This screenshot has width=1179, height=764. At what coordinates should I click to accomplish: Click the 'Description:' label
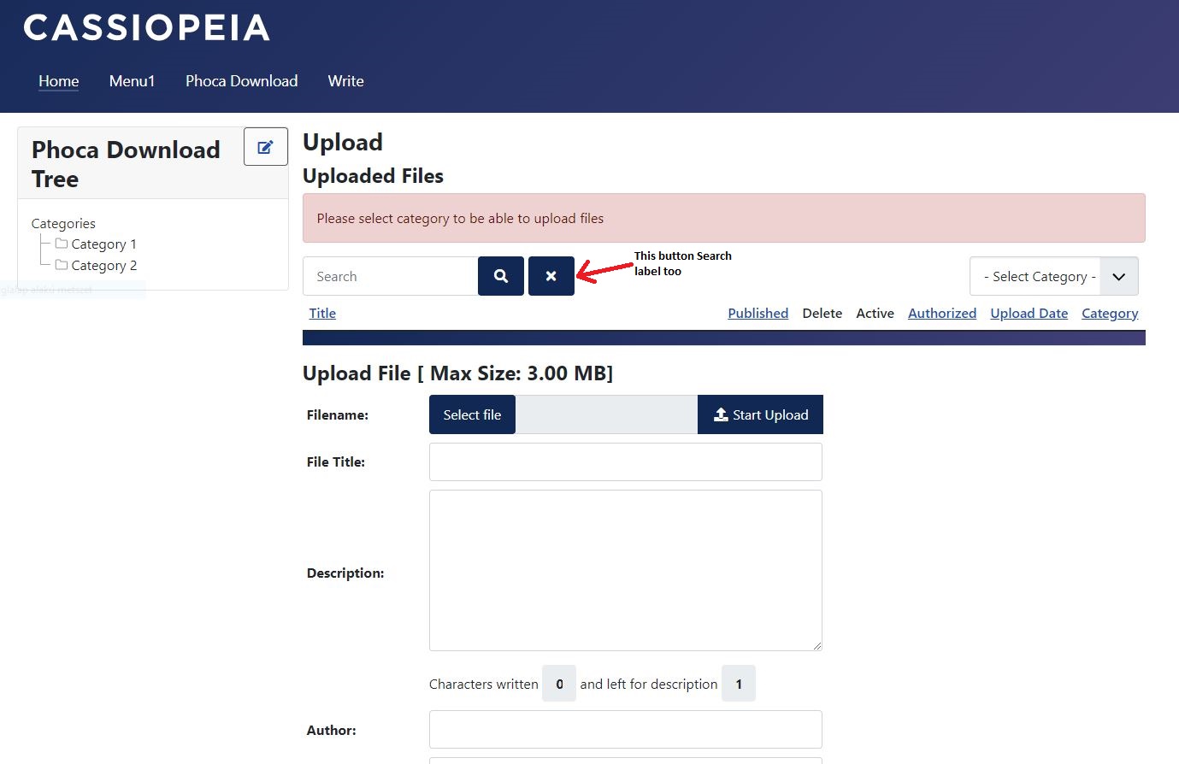(345, 573)
